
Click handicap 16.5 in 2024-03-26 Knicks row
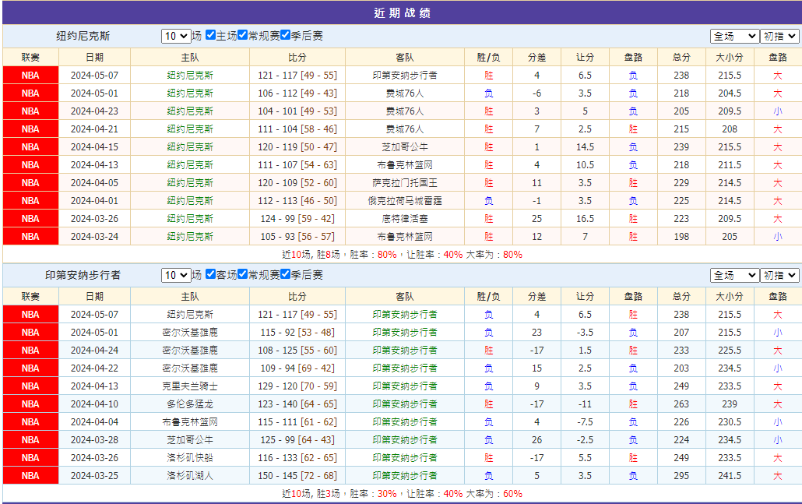click(x=585, y=218)
